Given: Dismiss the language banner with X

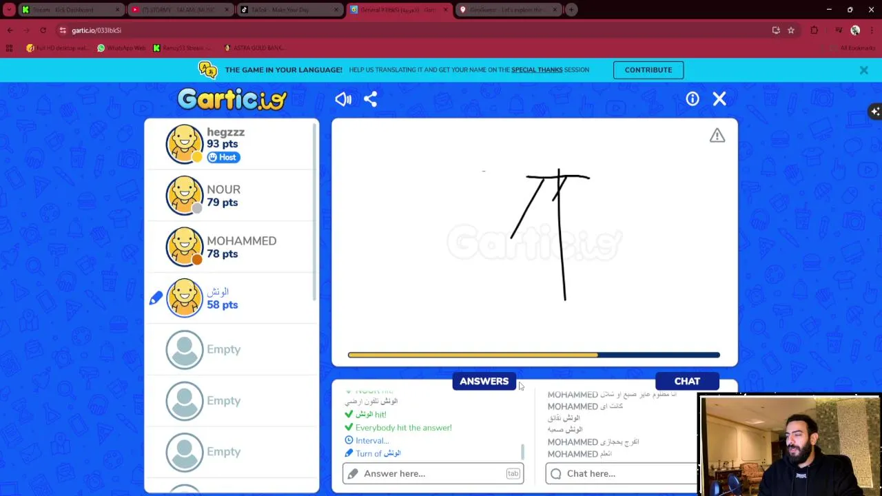Looking at the screenshot, I should click(863, 70).
